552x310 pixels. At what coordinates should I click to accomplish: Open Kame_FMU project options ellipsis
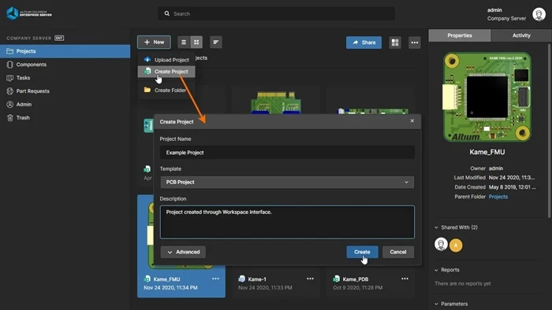point(215,279)
